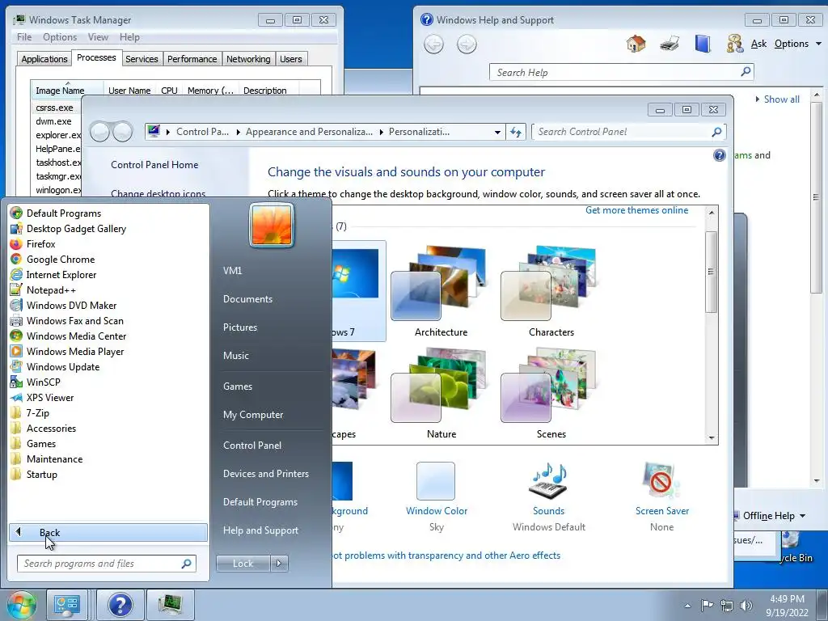The image size is (828, 621).
Task: Open Browse Help book icon
Action: pyautogui.click(x=703, y=44)
